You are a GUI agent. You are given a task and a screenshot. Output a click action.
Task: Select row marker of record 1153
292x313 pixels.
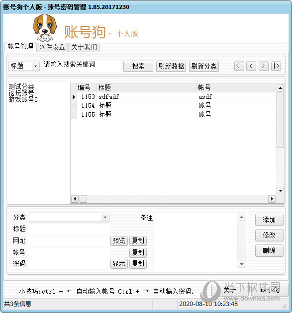74,97
